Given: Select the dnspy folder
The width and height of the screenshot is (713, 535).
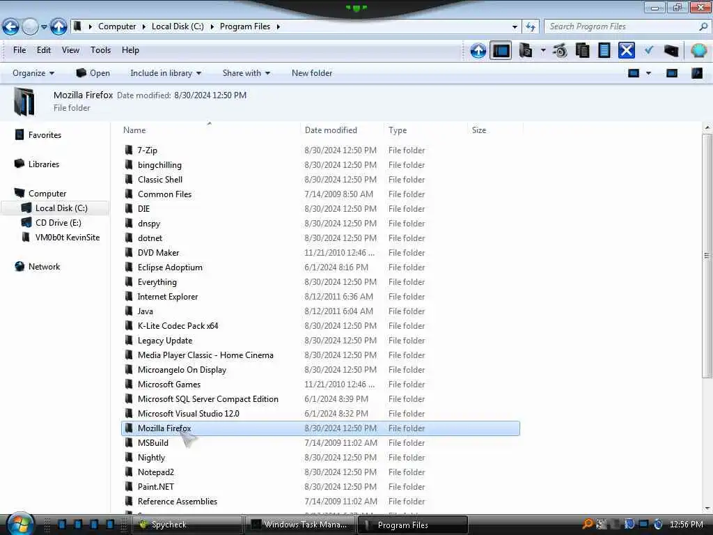Looking at the screenshot, I should click(x=320, y=224).
